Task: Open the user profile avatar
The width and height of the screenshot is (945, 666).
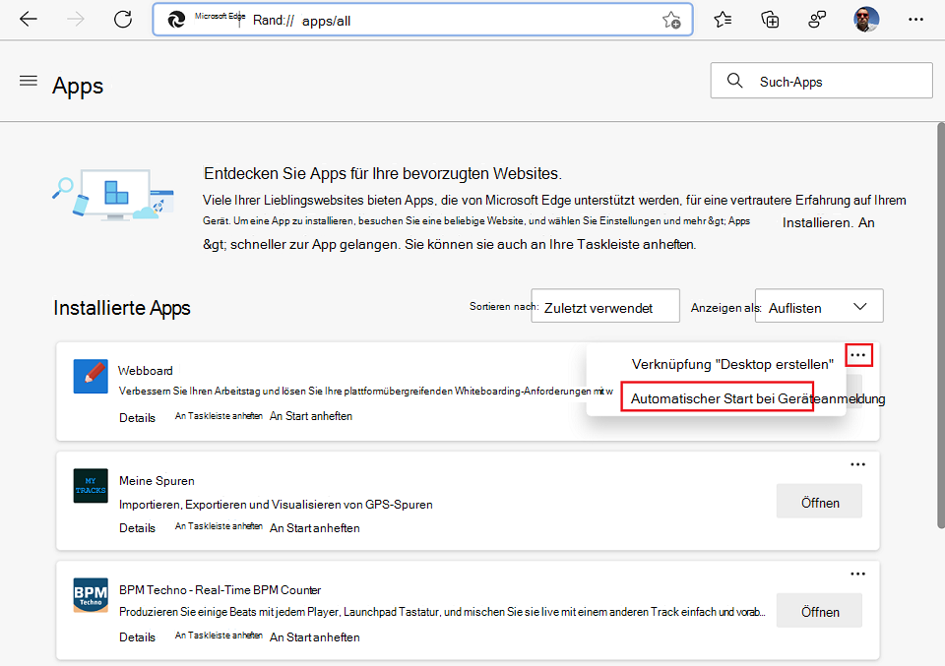Action: click(866, 20)
